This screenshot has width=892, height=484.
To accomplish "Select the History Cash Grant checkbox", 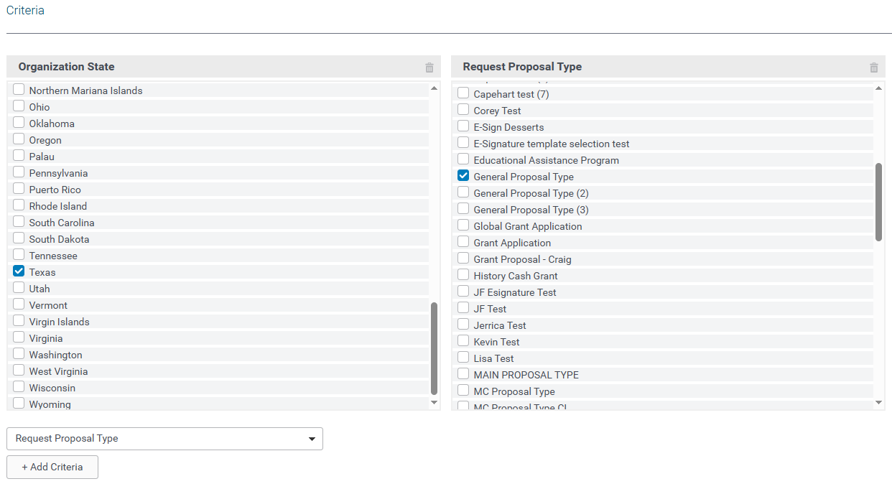I will (x=463, y=275).
